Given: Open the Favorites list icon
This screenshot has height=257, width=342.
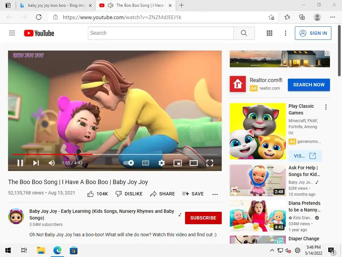Looking at the screenshot, I should click(x=287, y=17).
